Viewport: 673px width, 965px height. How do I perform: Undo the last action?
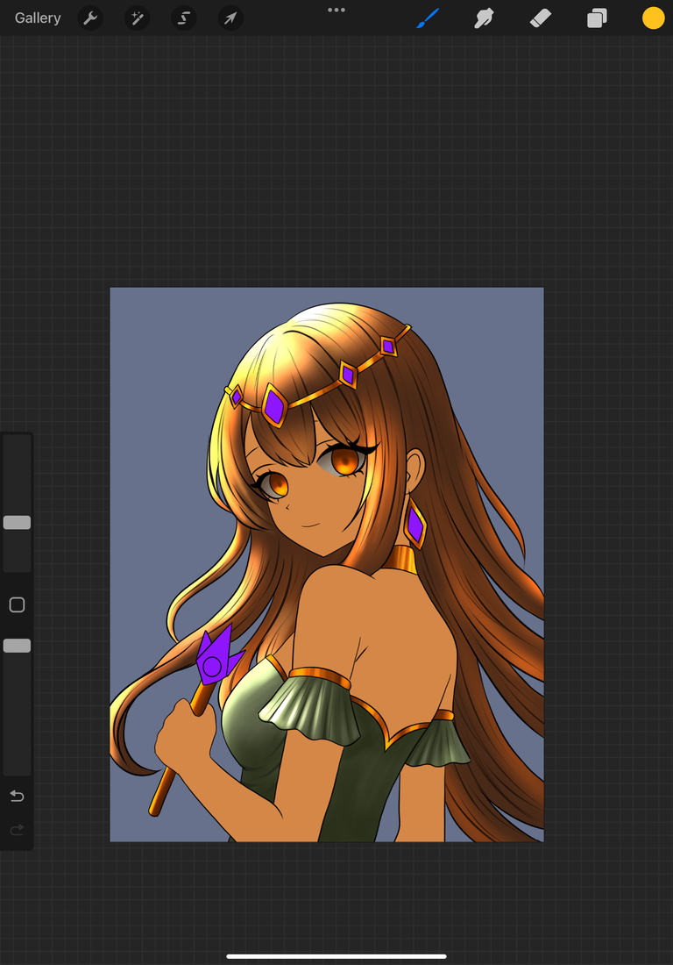click(18, 797)
